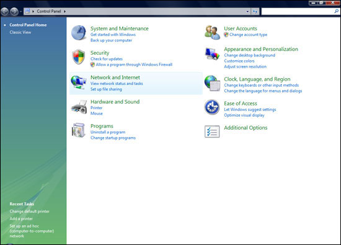Screen dimensions: 341x245
Task: Click recent task Change default printer
Action: pyautogui.click(x=29, y=212)
